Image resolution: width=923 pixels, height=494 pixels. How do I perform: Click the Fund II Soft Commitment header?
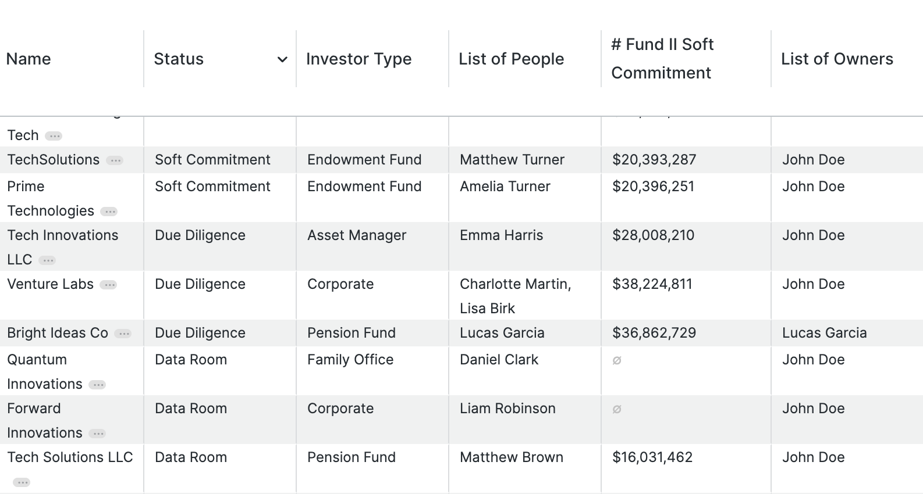click(662, 59)
